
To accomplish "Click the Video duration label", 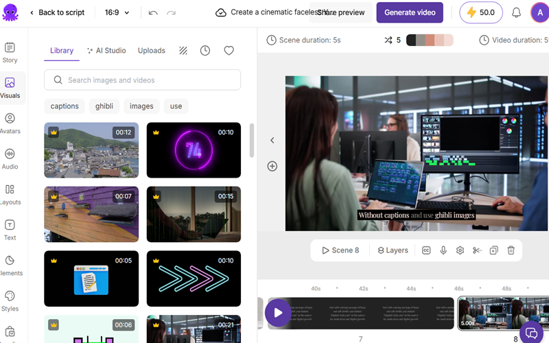I will [513, 40].
